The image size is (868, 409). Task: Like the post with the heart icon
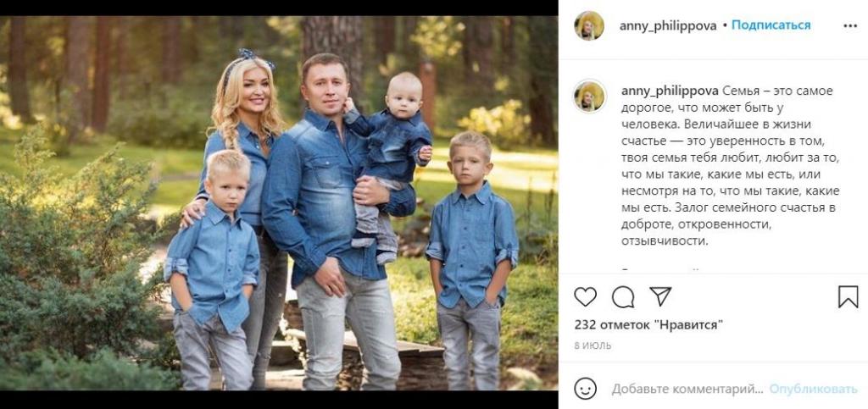[x=585, y=297]
